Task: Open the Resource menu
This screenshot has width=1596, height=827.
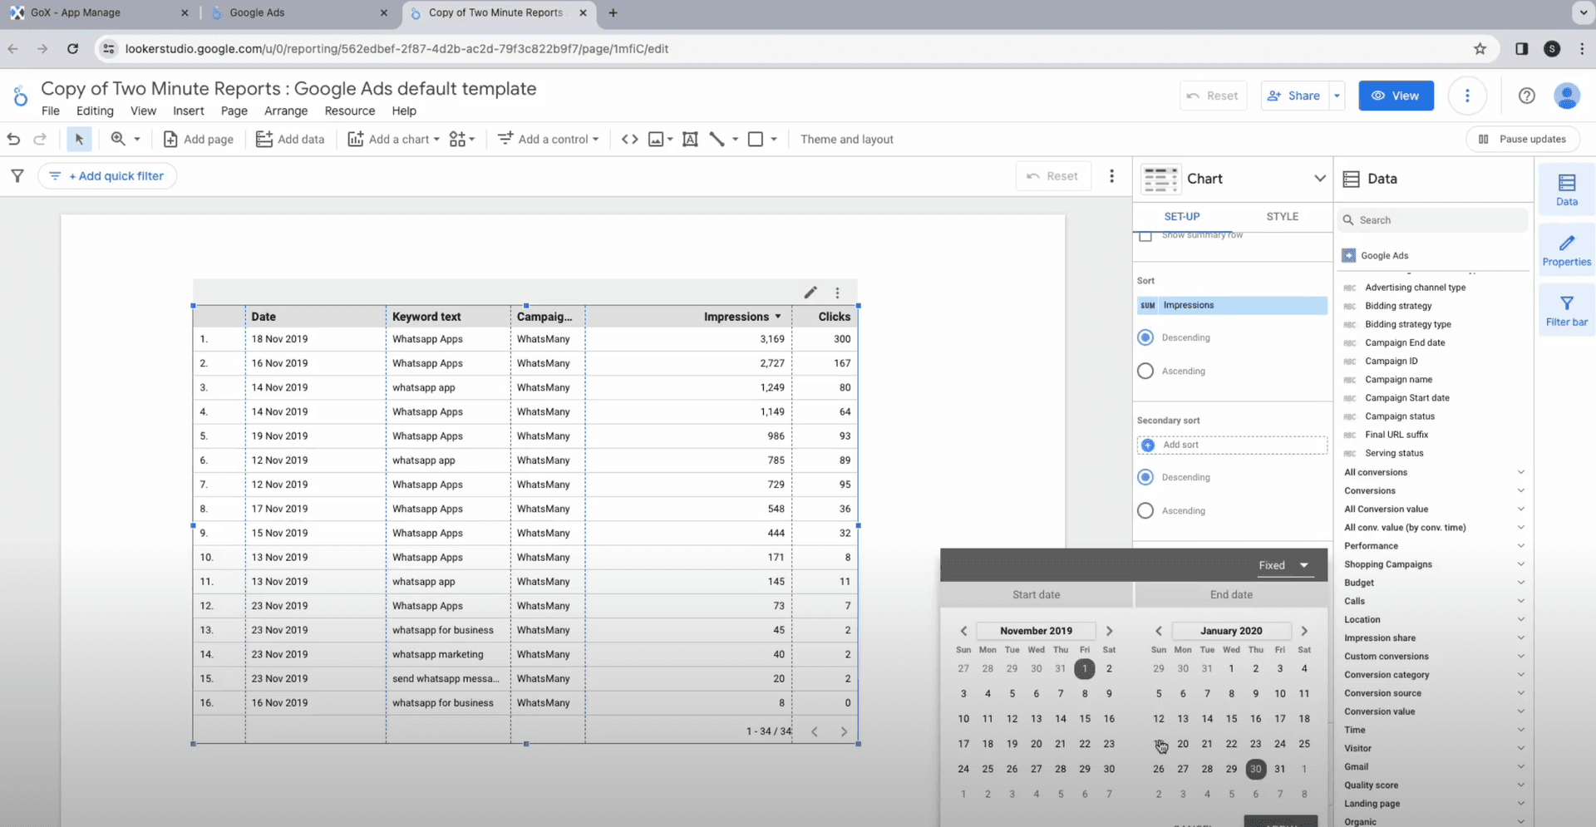Action: tap(349, 111)
